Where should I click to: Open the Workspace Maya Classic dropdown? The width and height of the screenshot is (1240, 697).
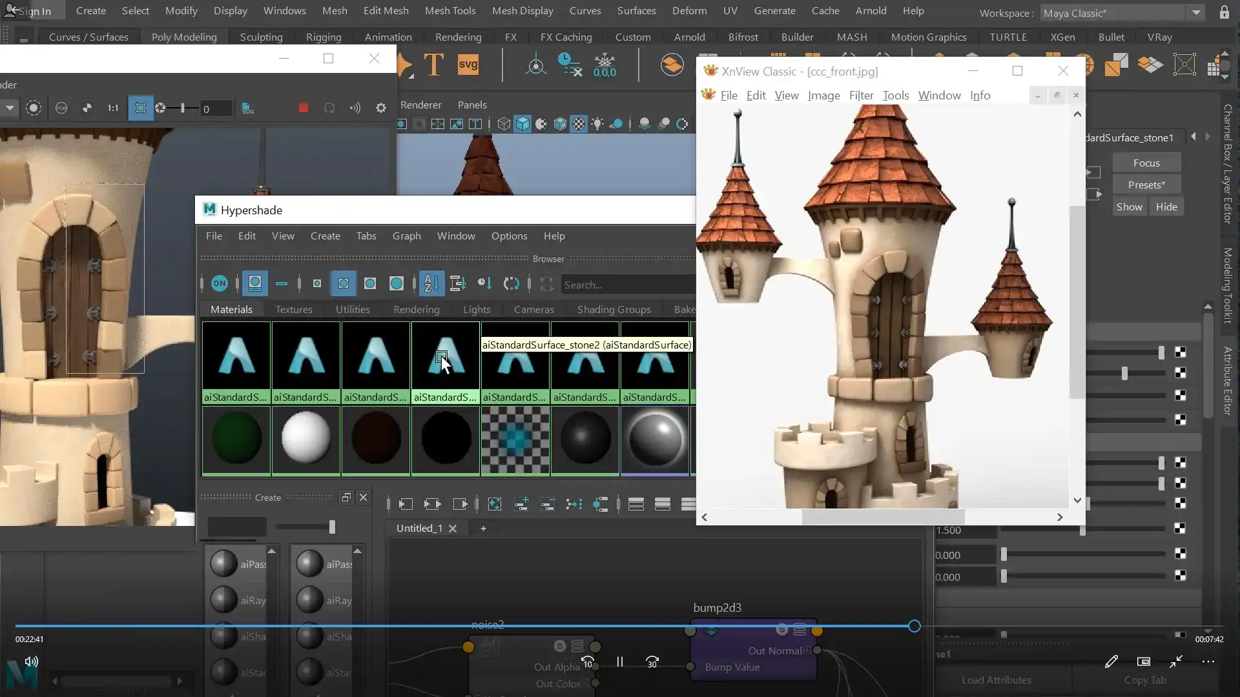[x=1195, y=12]
